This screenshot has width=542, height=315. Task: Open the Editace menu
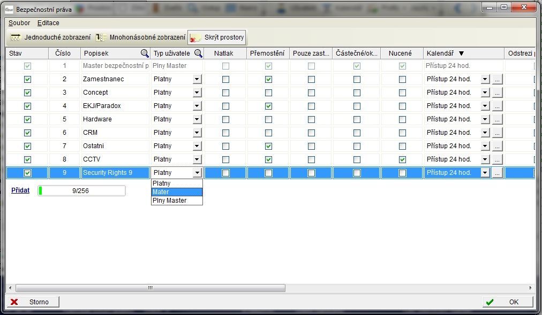pyautogui.click(x=48, y=23)
